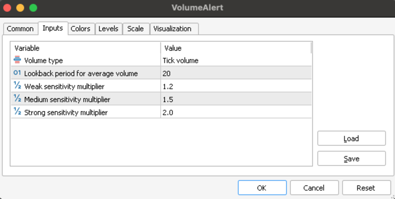
Task: Click the Lookback period integer icon
Action: click(17, 73)
